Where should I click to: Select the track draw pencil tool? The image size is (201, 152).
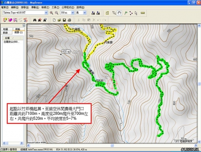click(x=5, y=20)
